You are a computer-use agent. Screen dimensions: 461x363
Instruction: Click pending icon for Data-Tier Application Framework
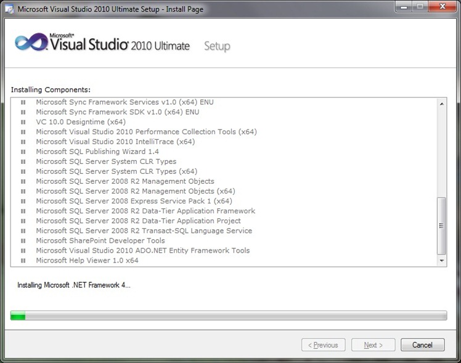pyautogui.click(x=23, y=211)
